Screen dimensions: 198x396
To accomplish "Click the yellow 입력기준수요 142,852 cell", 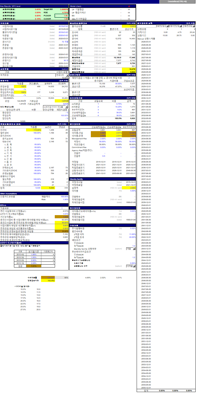I will pyautogui.click(x=48, y=281).
